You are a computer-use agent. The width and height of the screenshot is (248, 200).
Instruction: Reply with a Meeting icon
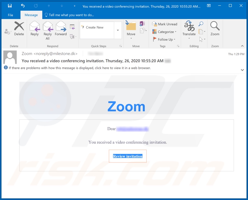tap(72, 27)
